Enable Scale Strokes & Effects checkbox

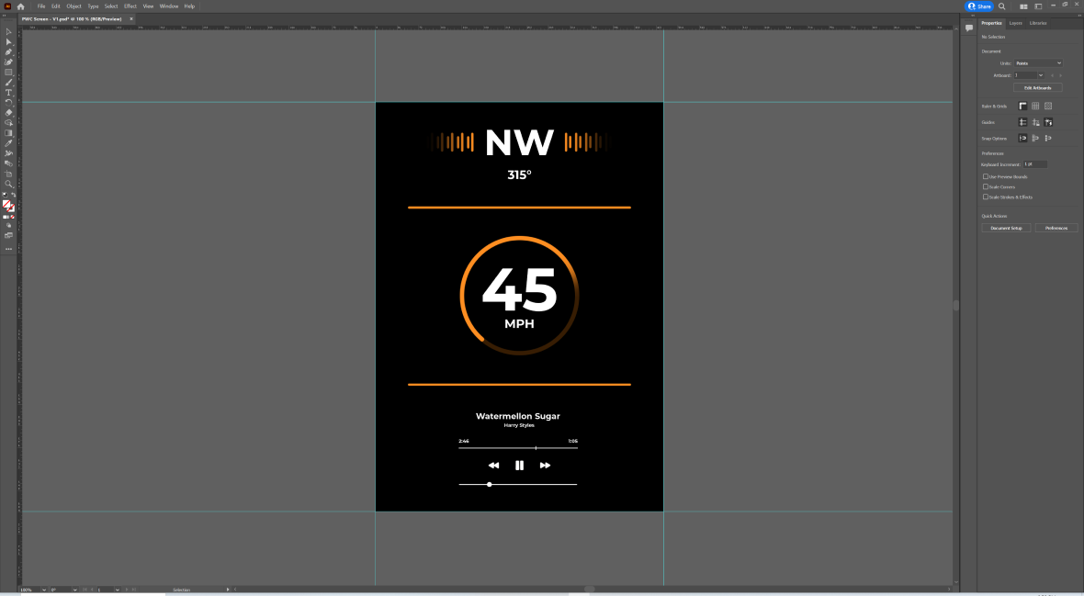(x=986, y=197)
